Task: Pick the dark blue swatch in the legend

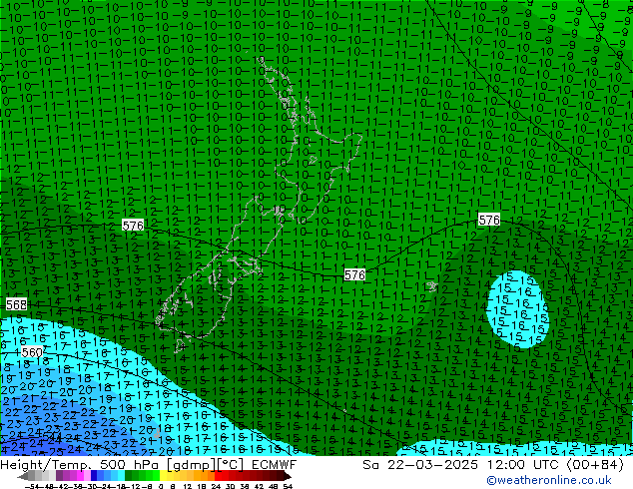Action: [x=94, y=476]
